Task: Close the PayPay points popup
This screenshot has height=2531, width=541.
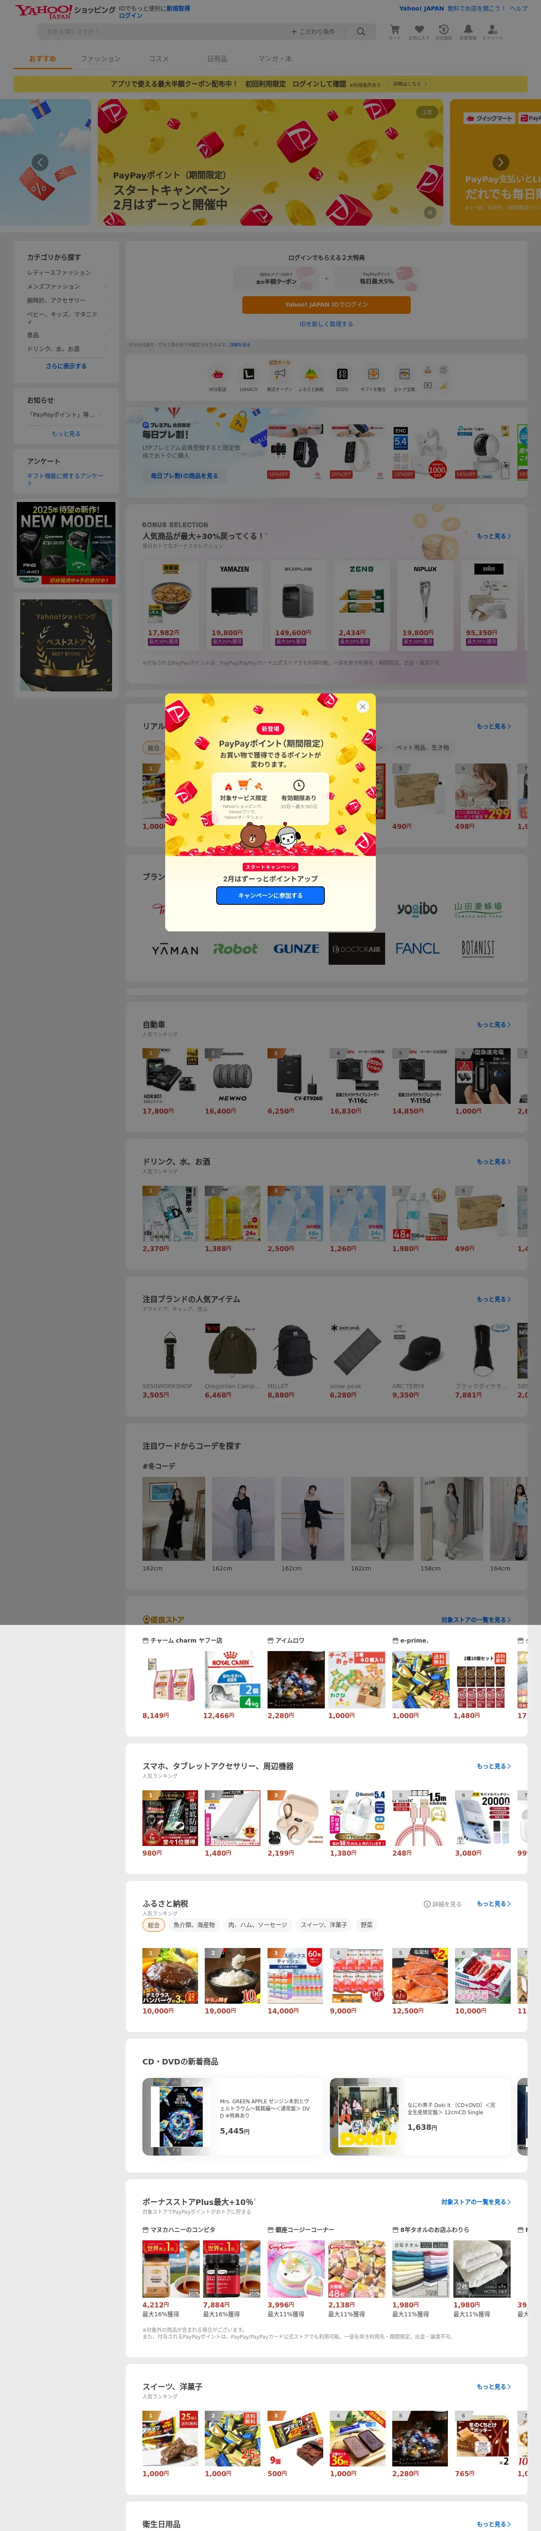Action: [362, 707]
